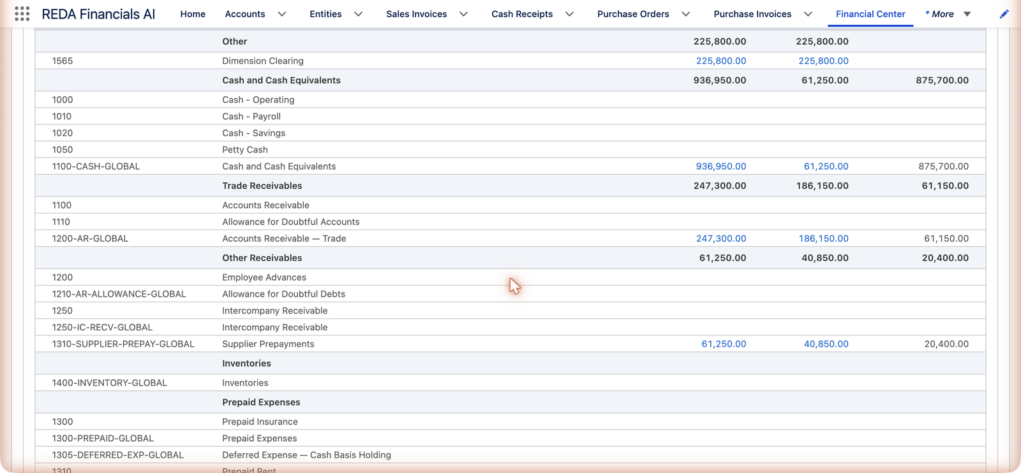Open the Sales Invoices tab
The image size is (1021, 473).
point(417,14)
